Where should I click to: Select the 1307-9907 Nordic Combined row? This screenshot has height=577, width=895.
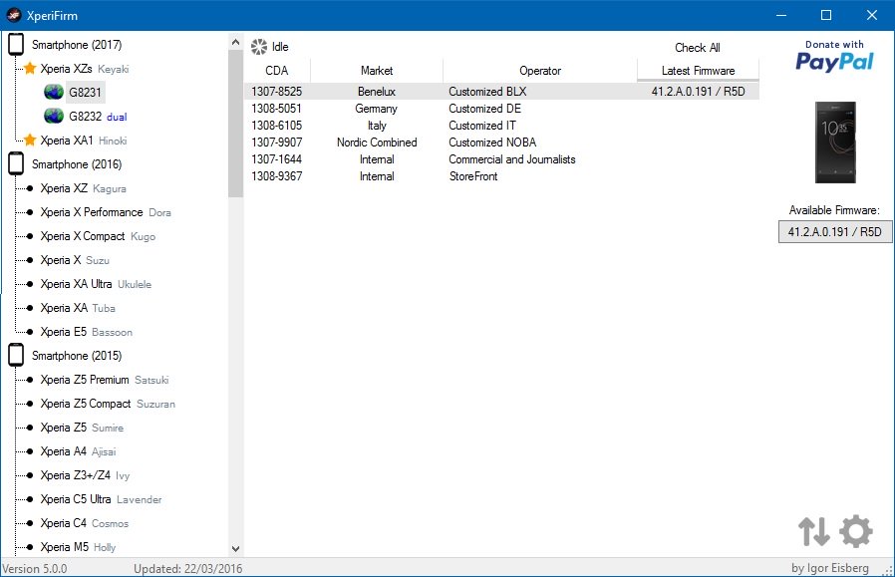pyautogui.click(x=501, y=143)
